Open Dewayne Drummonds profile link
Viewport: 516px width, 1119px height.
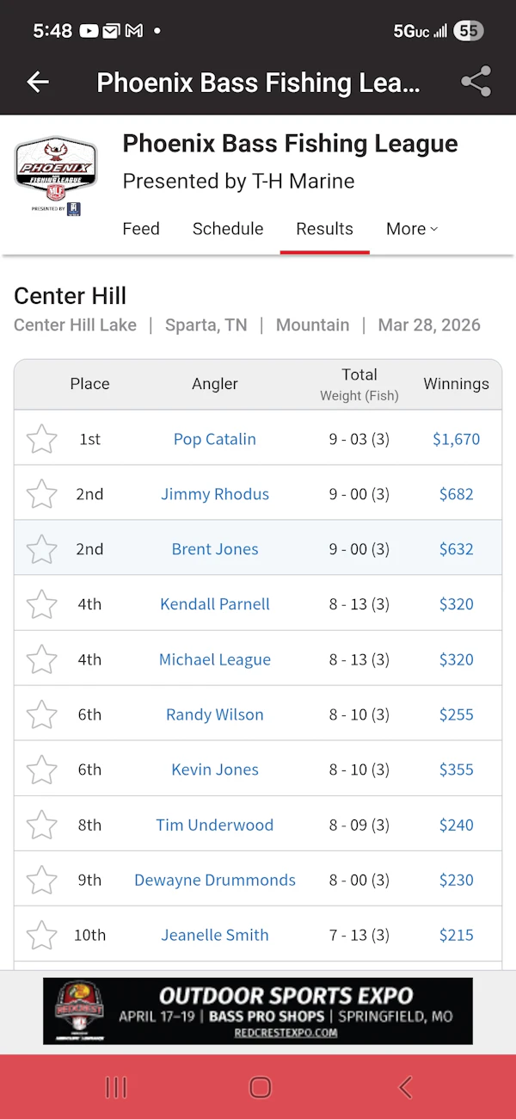(x=215, y=880)
